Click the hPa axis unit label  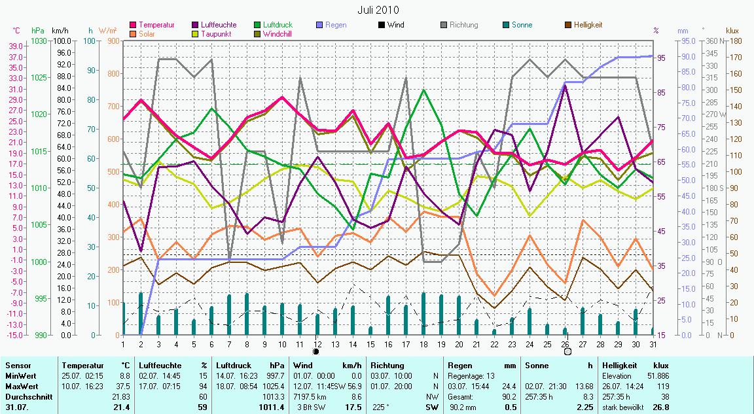(x=37, y=31)
